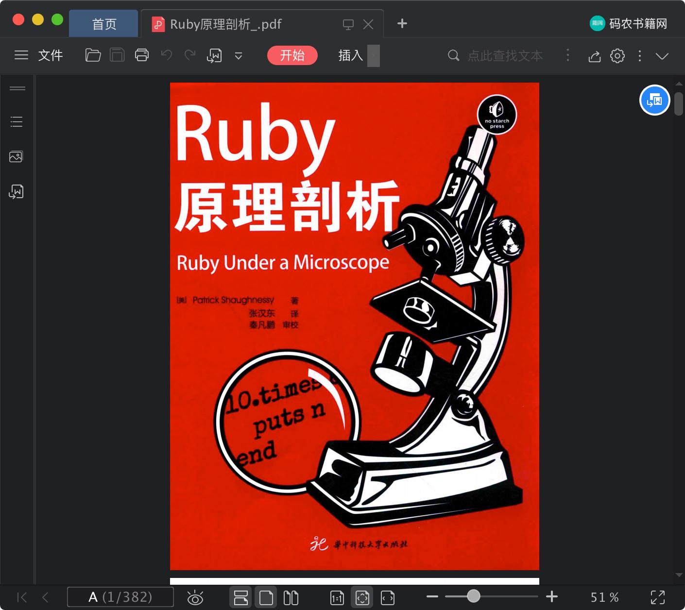This screenshot has height=610, width=685.
Task: Click the blue floating convert button
Action: tap(655, 100)
